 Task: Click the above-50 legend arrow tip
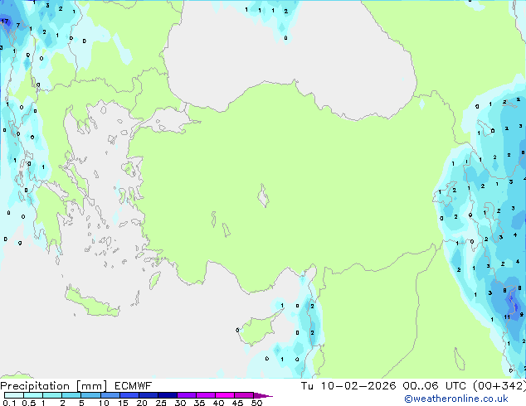coord(263,395)
